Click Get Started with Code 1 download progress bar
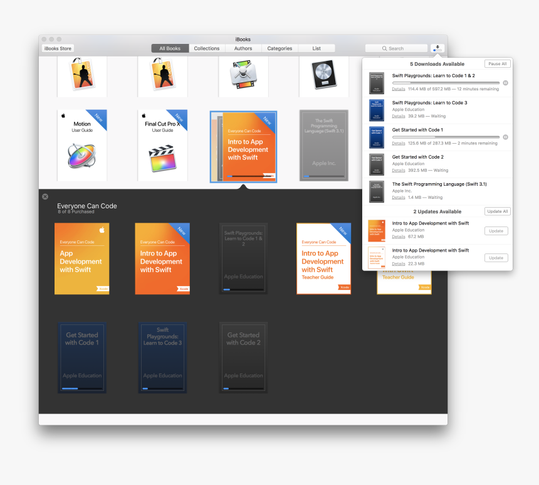 [446, 137]
